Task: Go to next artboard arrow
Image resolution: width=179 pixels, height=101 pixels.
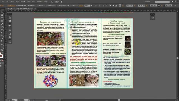Action: (x=32, y=100)
